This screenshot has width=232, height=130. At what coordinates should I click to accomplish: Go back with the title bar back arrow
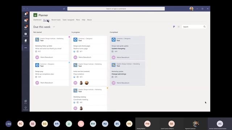(x=24, y=9)
